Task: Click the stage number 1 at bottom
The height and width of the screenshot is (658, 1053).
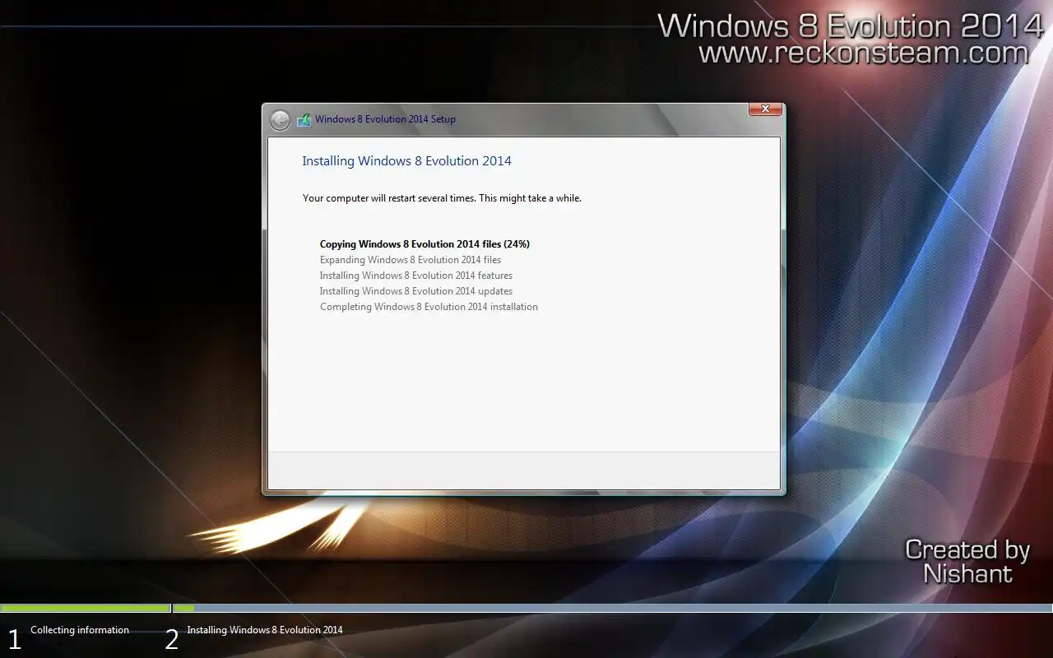Action: tap(14, 639)
